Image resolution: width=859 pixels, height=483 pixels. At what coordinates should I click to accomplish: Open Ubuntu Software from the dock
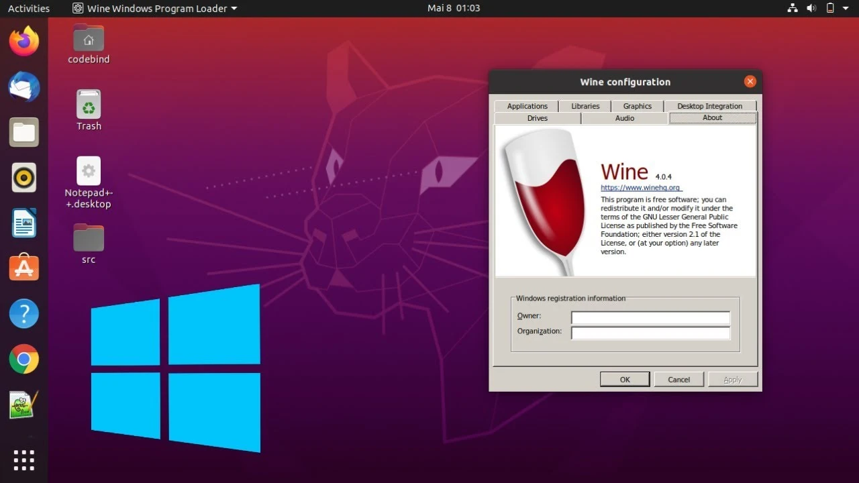pos(23,268)
